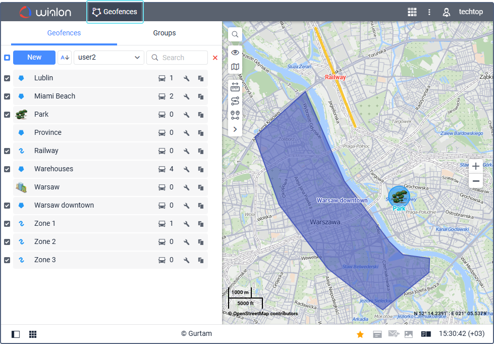Open the routing tool on map

(x=235, y=101)
